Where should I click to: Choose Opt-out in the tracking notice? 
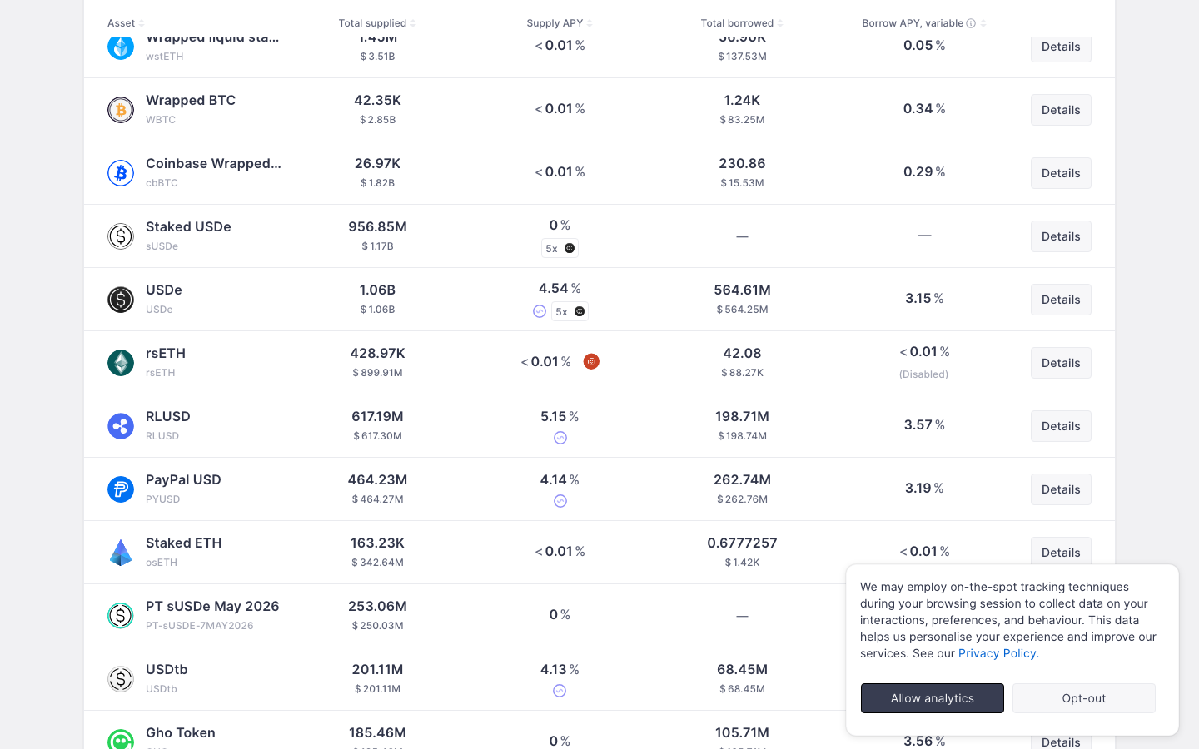(1083, 698)
